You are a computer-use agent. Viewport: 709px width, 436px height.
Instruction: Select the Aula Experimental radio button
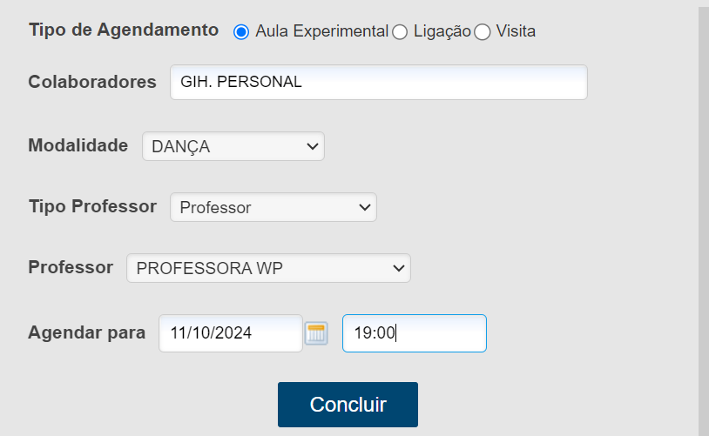[241, 32]
